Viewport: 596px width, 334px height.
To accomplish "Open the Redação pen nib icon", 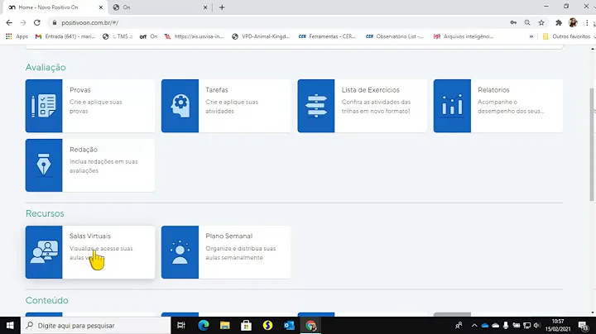I will (44, 165).
